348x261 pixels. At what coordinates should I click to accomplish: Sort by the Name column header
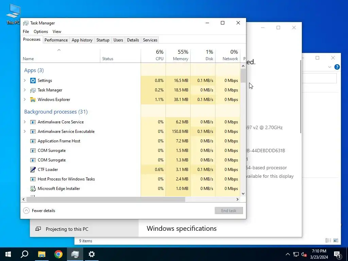click(60, 55)
